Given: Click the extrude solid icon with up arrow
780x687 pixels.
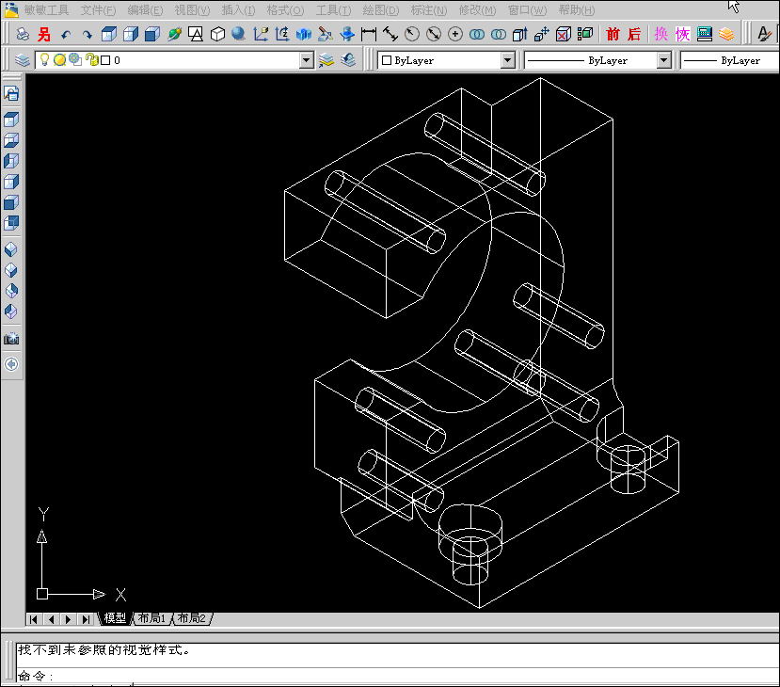Looking at the screenshot, I should point(519,34).
